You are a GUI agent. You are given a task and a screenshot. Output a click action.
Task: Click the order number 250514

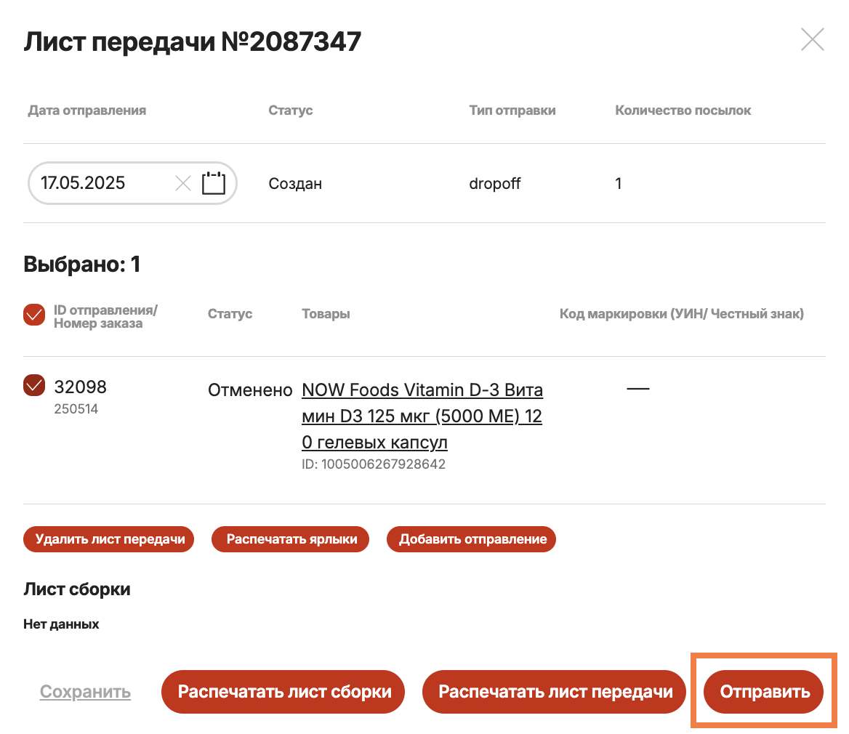point(76,409)
